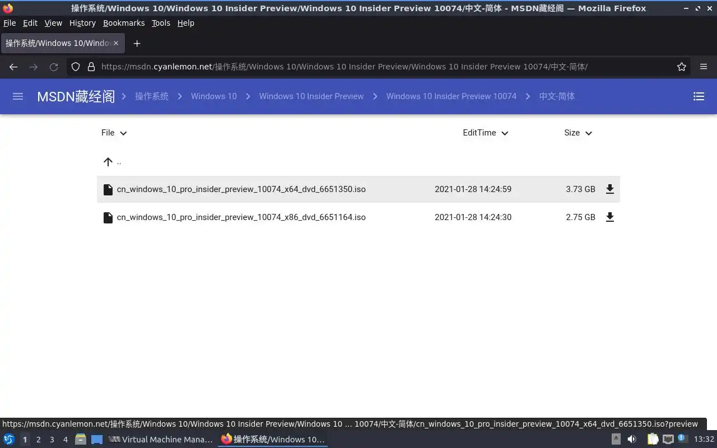Viewport: 717px width, 448px height.
Task: Switch to workspace 2
Action: [x=38, y=440]
